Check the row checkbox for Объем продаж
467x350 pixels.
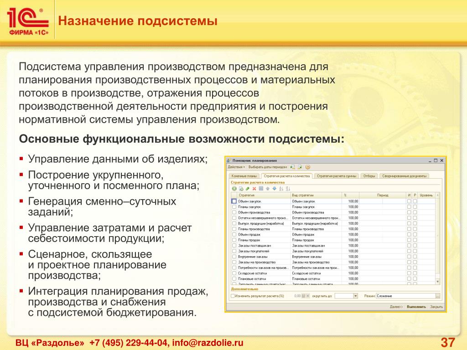234,234
